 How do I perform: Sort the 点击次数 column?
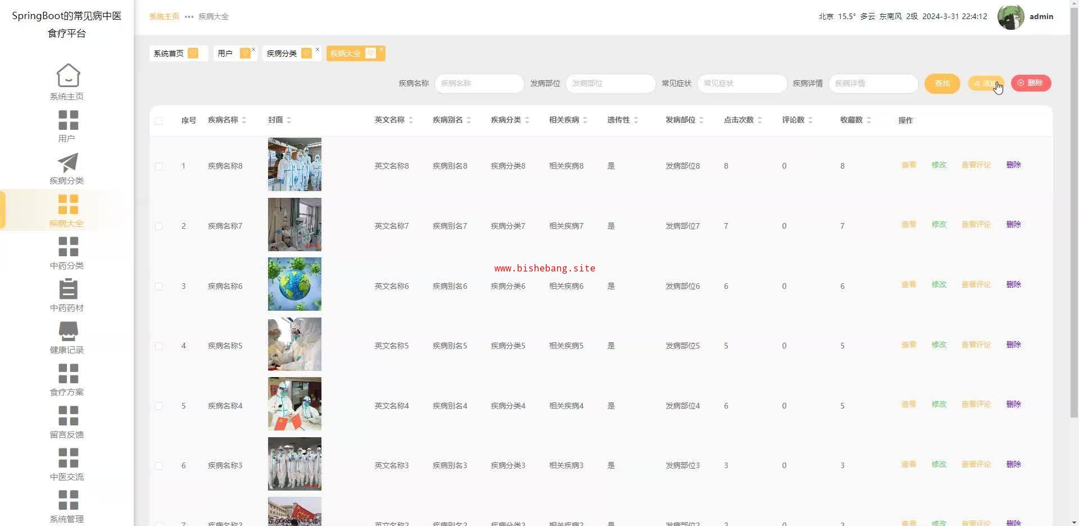tap(760, 120)
